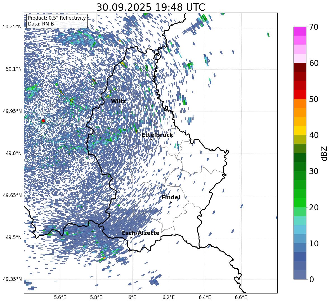
Task: Click the 60 dBZ colorbar tick label
Action: click(314, 63)
